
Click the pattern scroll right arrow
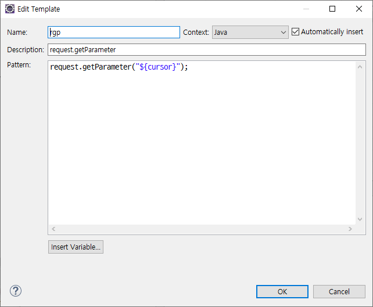pyautogui.click(x=350, y=229)
